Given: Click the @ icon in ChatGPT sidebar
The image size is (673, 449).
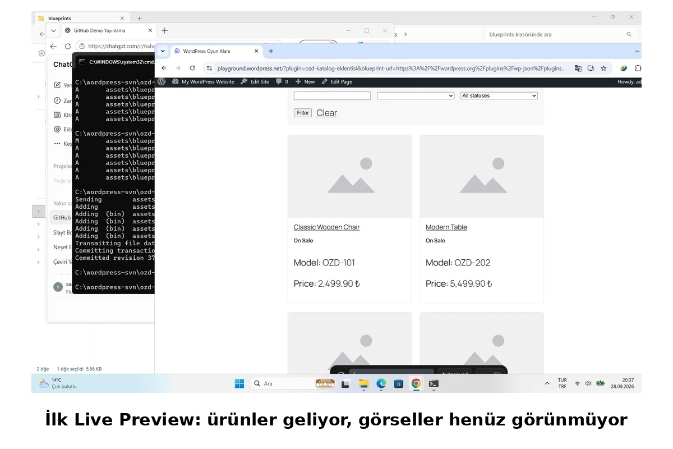Looking at the screenshot, I should [x=57, y=129].
